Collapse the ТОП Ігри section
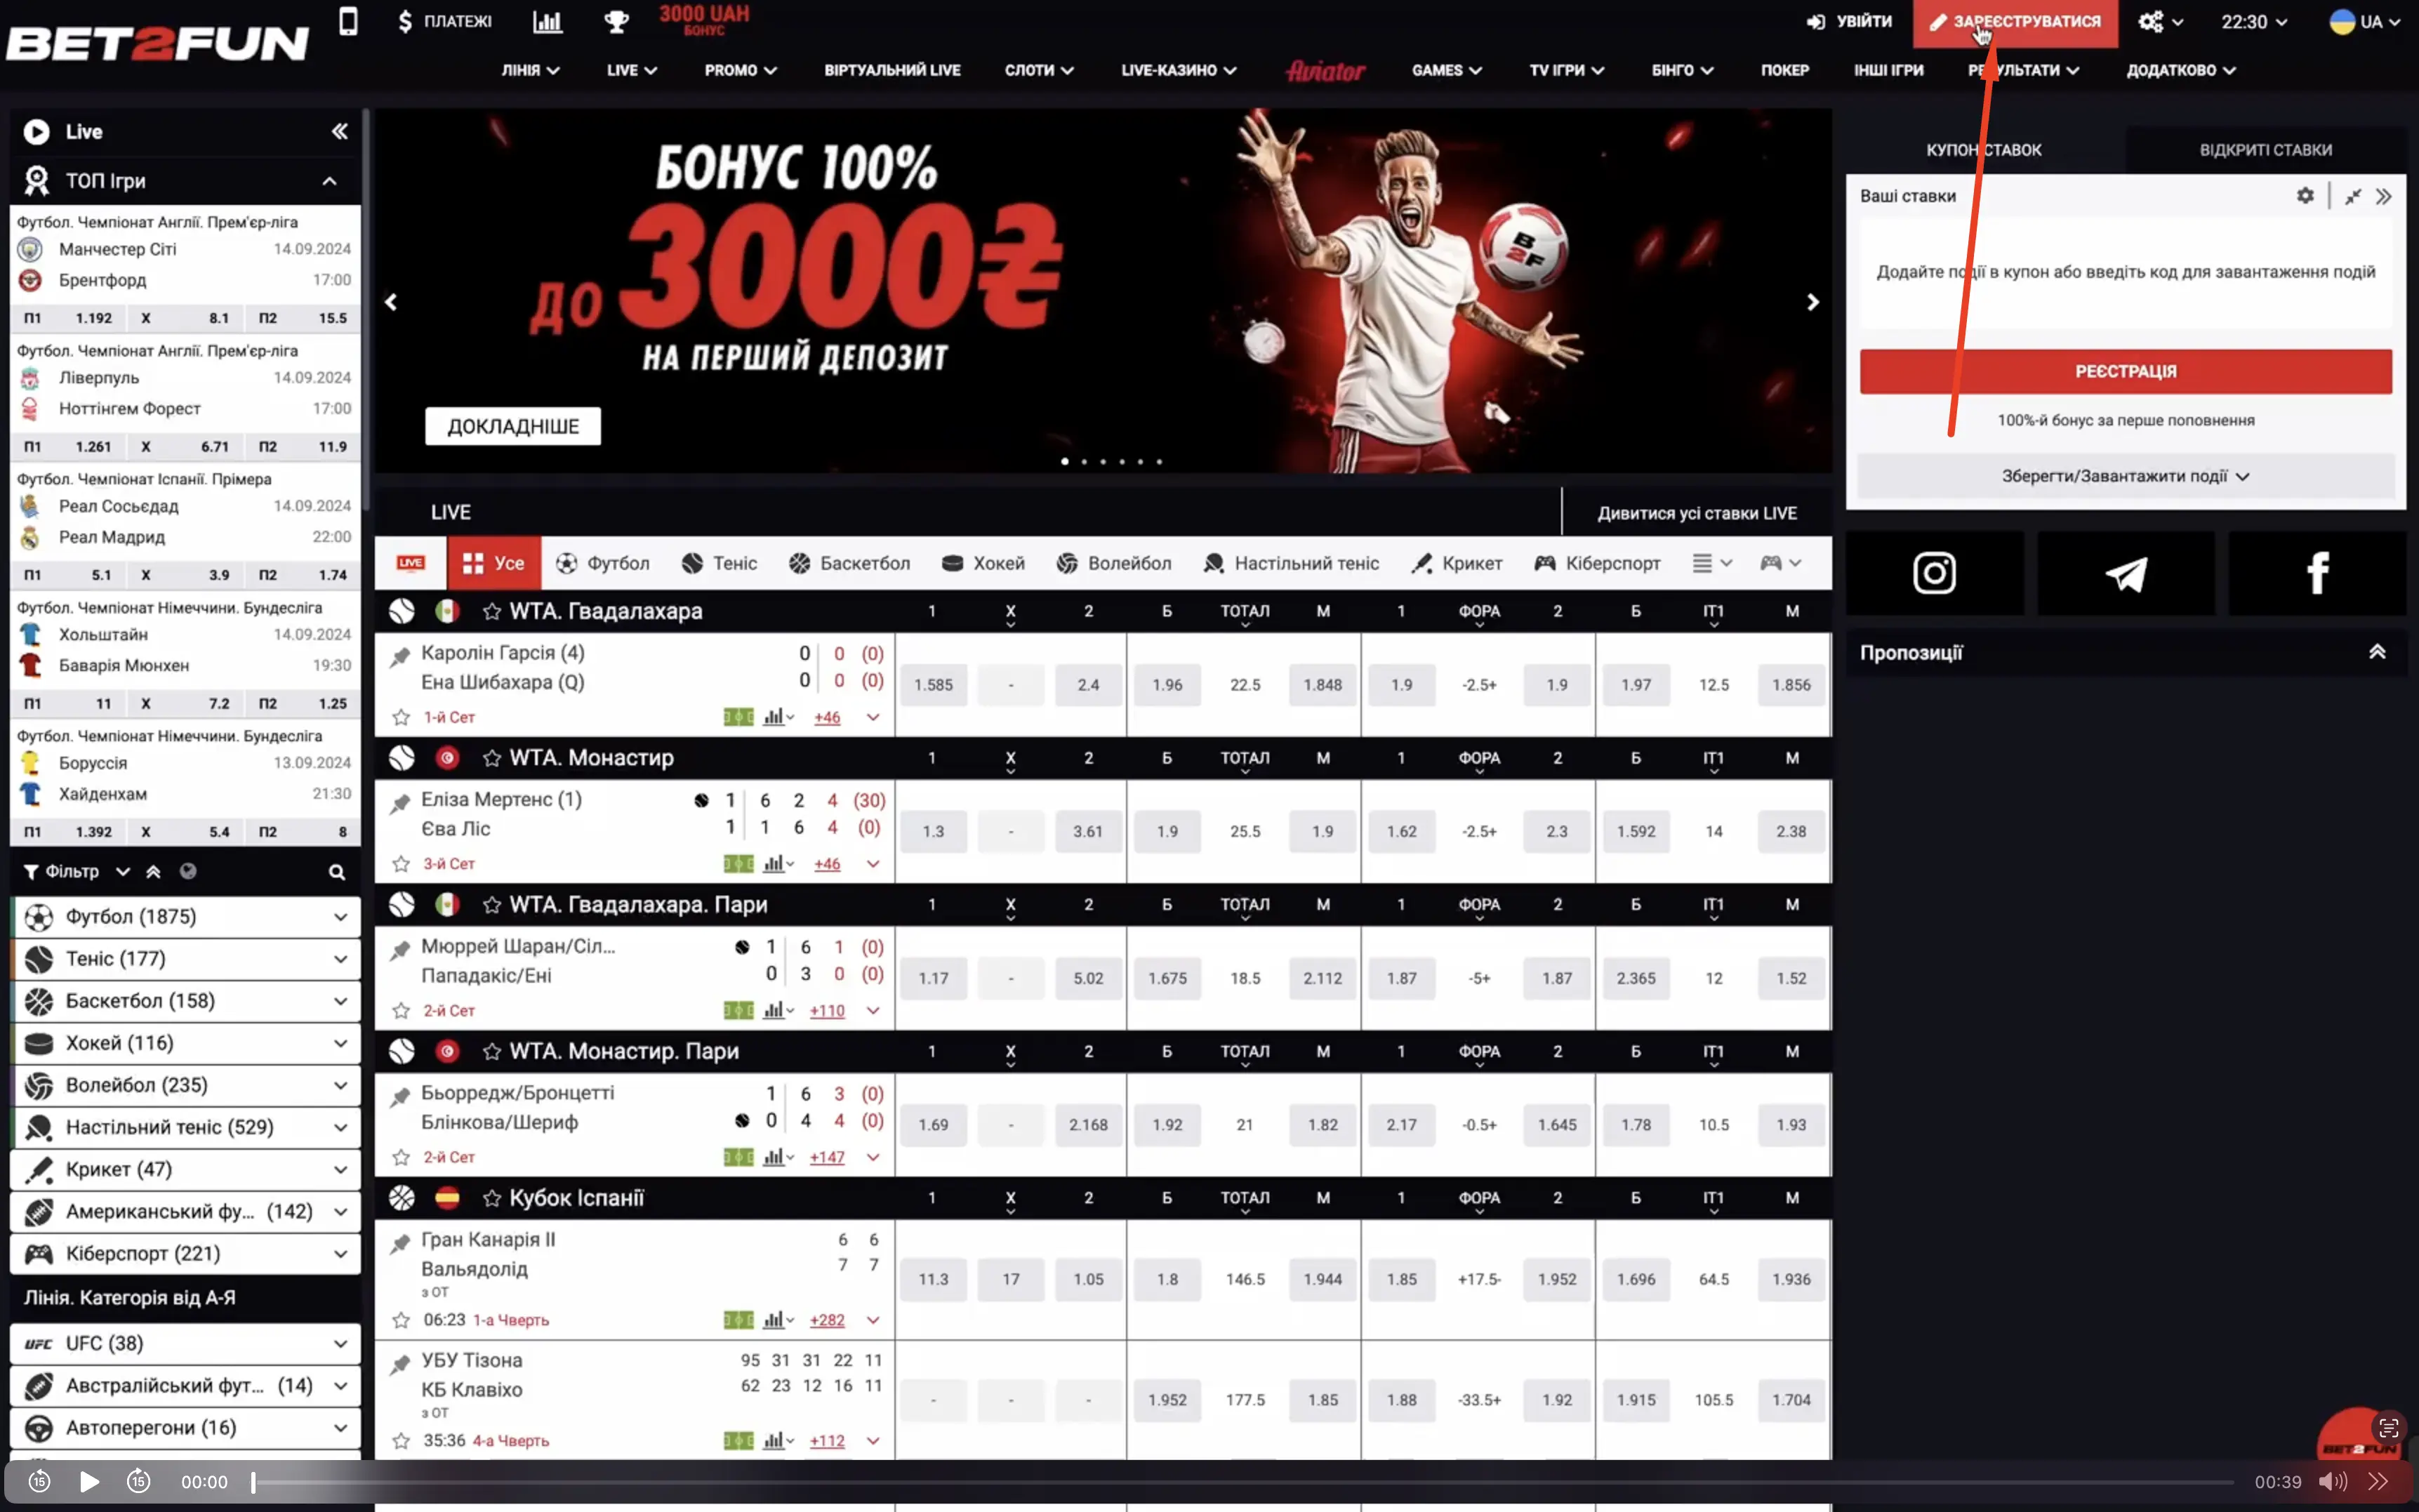This screenshot has width=2419, height=1512. [x=329, y=181]
